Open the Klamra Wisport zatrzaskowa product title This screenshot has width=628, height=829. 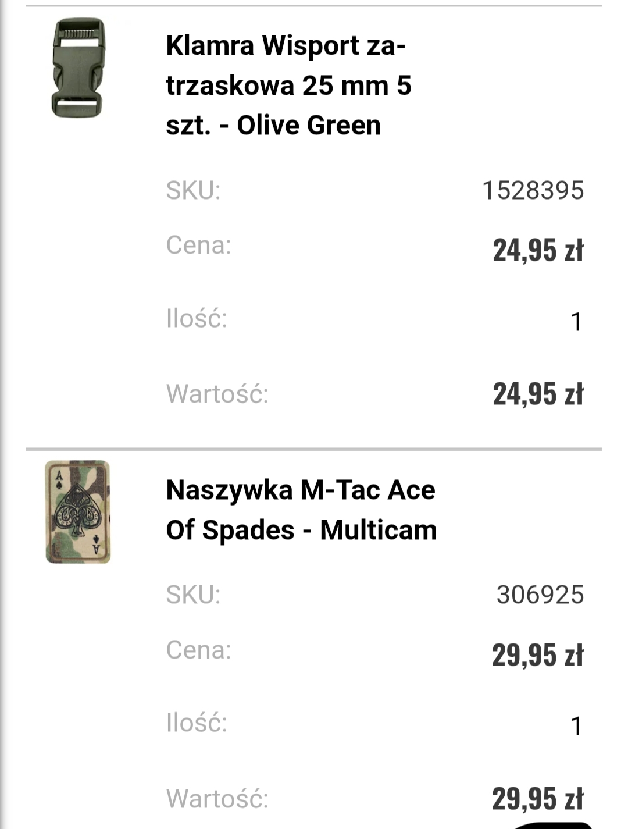pos(288,85)
